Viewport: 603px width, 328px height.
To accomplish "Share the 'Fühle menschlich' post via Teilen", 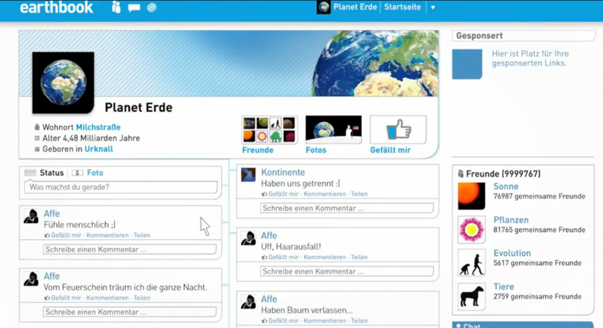I will [x=142, y=235].
